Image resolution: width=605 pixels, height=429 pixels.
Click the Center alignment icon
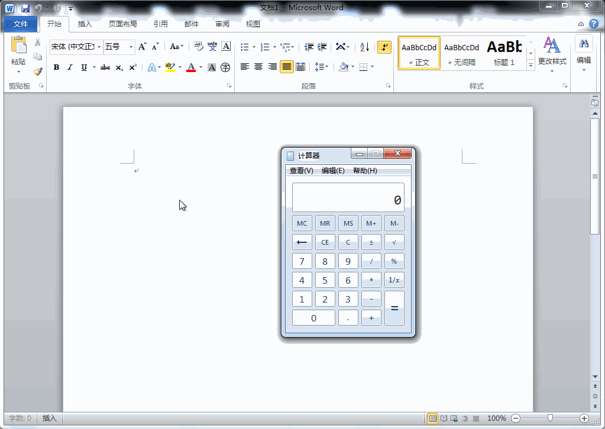click(x=258, y=67)
